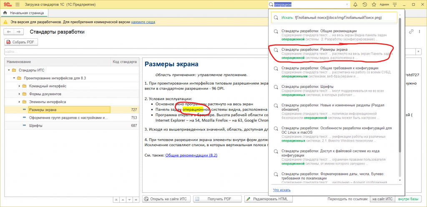Clear the global search field with X
Screen dimensions: 427x207
(x=347, y=5)
